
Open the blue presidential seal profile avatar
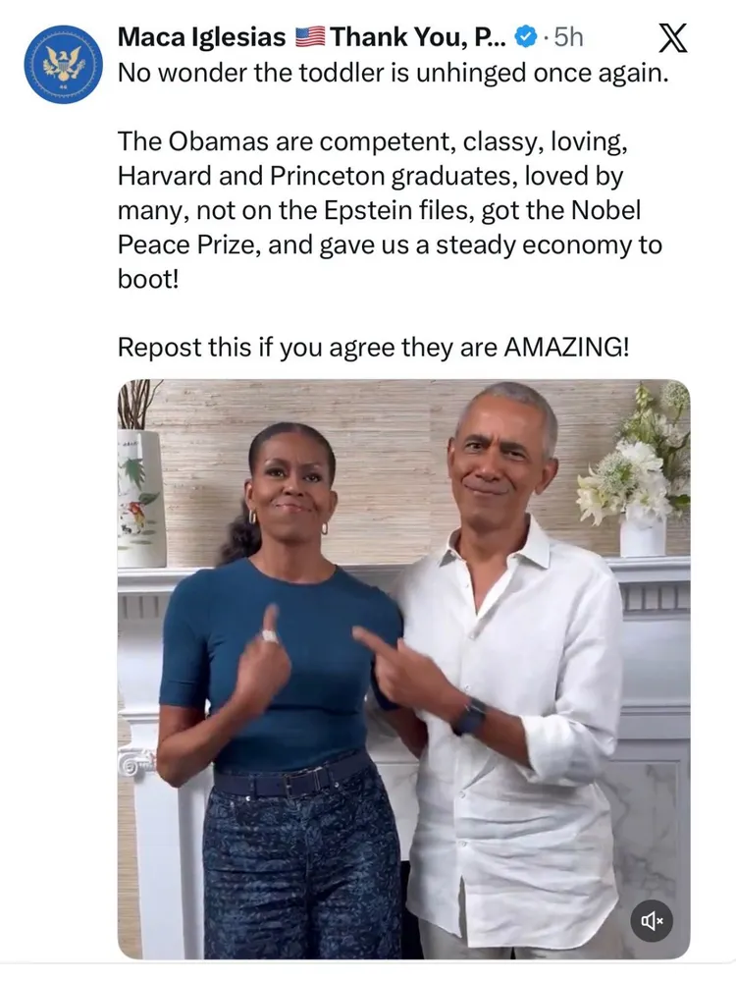63,64
